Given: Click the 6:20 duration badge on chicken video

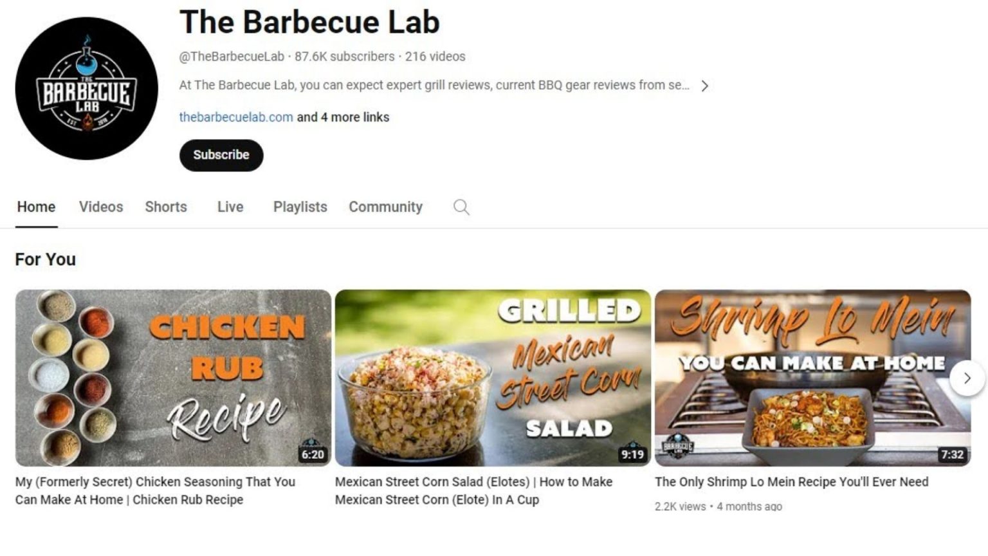Looking at the screenshot, I should click(313, 454).
